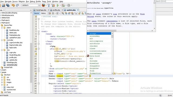
Task: Toggle Highlight Search icon
Action: tap(72, 13)
